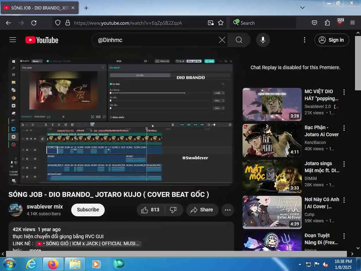Click the Firefox address bar URL
The image size is (361, 271).
[x=128, y=23]
